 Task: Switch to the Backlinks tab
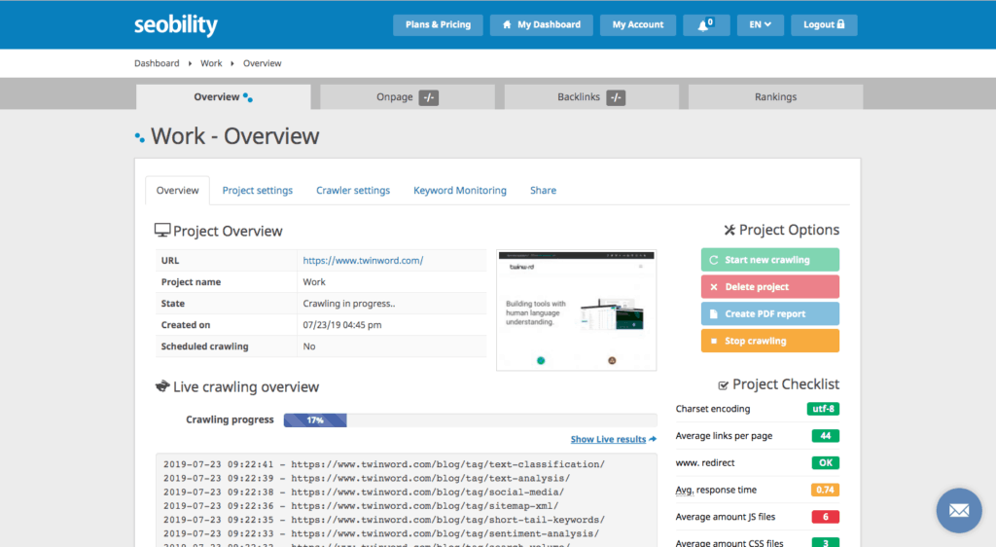[591, 96]
